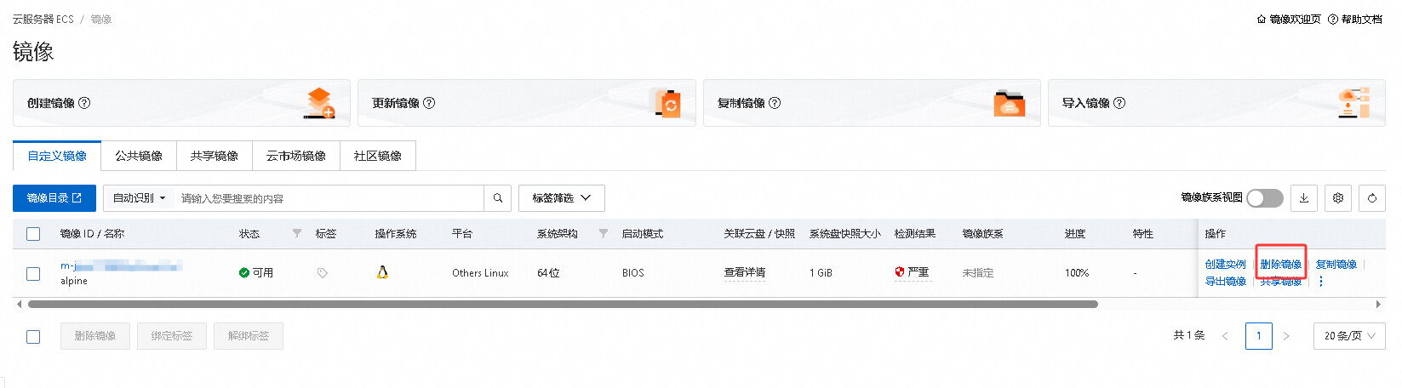Toggle the 镜像族系视图 switch
This screenshot has width=1402, height=388.
pyautogui.click(x=1264, y=198)
